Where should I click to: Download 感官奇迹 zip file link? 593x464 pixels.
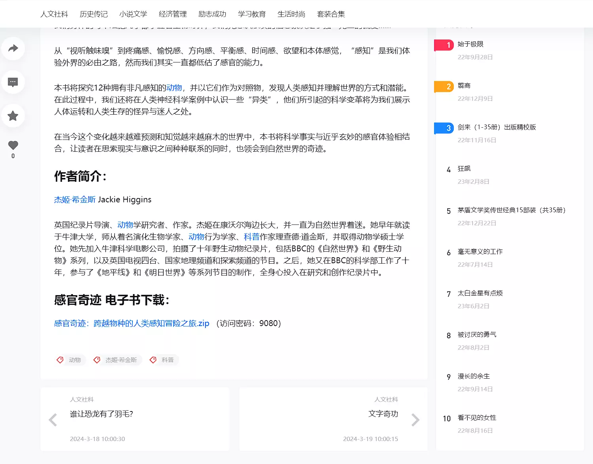132,323
